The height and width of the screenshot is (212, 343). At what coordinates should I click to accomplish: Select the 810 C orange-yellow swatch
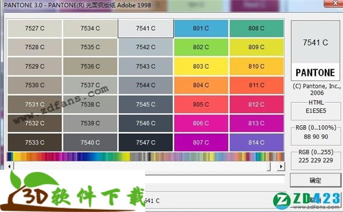click(x=257, y=66)
